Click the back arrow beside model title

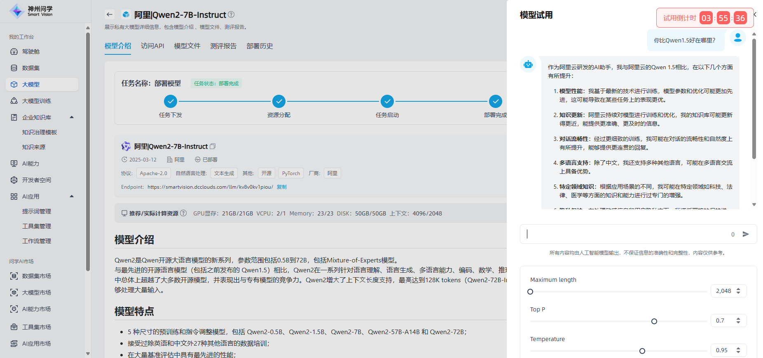pos(109,14)
